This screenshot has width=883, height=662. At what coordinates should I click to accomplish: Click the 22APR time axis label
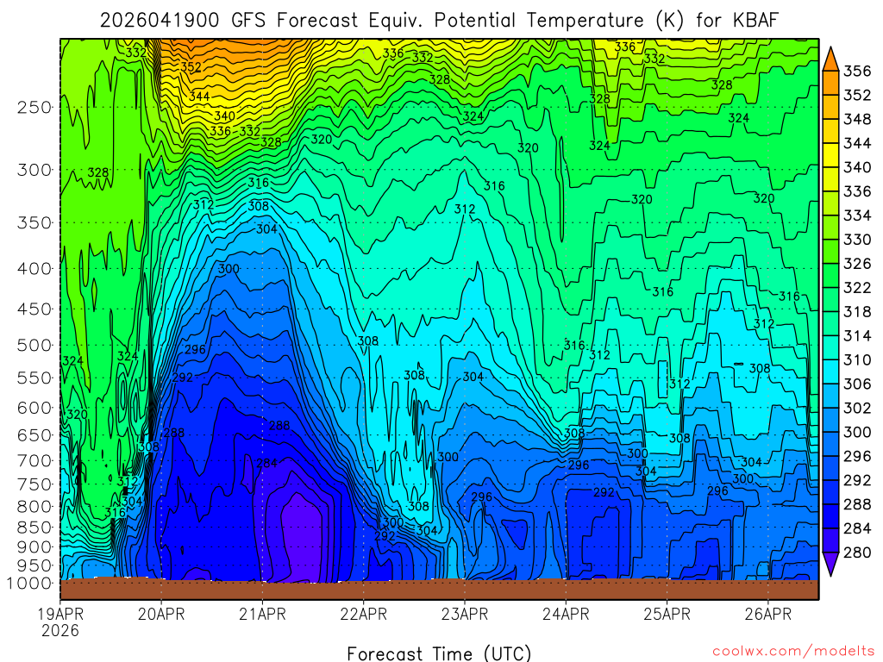coord(364,614)
